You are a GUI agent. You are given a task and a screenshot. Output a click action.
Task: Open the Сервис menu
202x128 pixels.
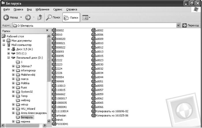[58, 10]
